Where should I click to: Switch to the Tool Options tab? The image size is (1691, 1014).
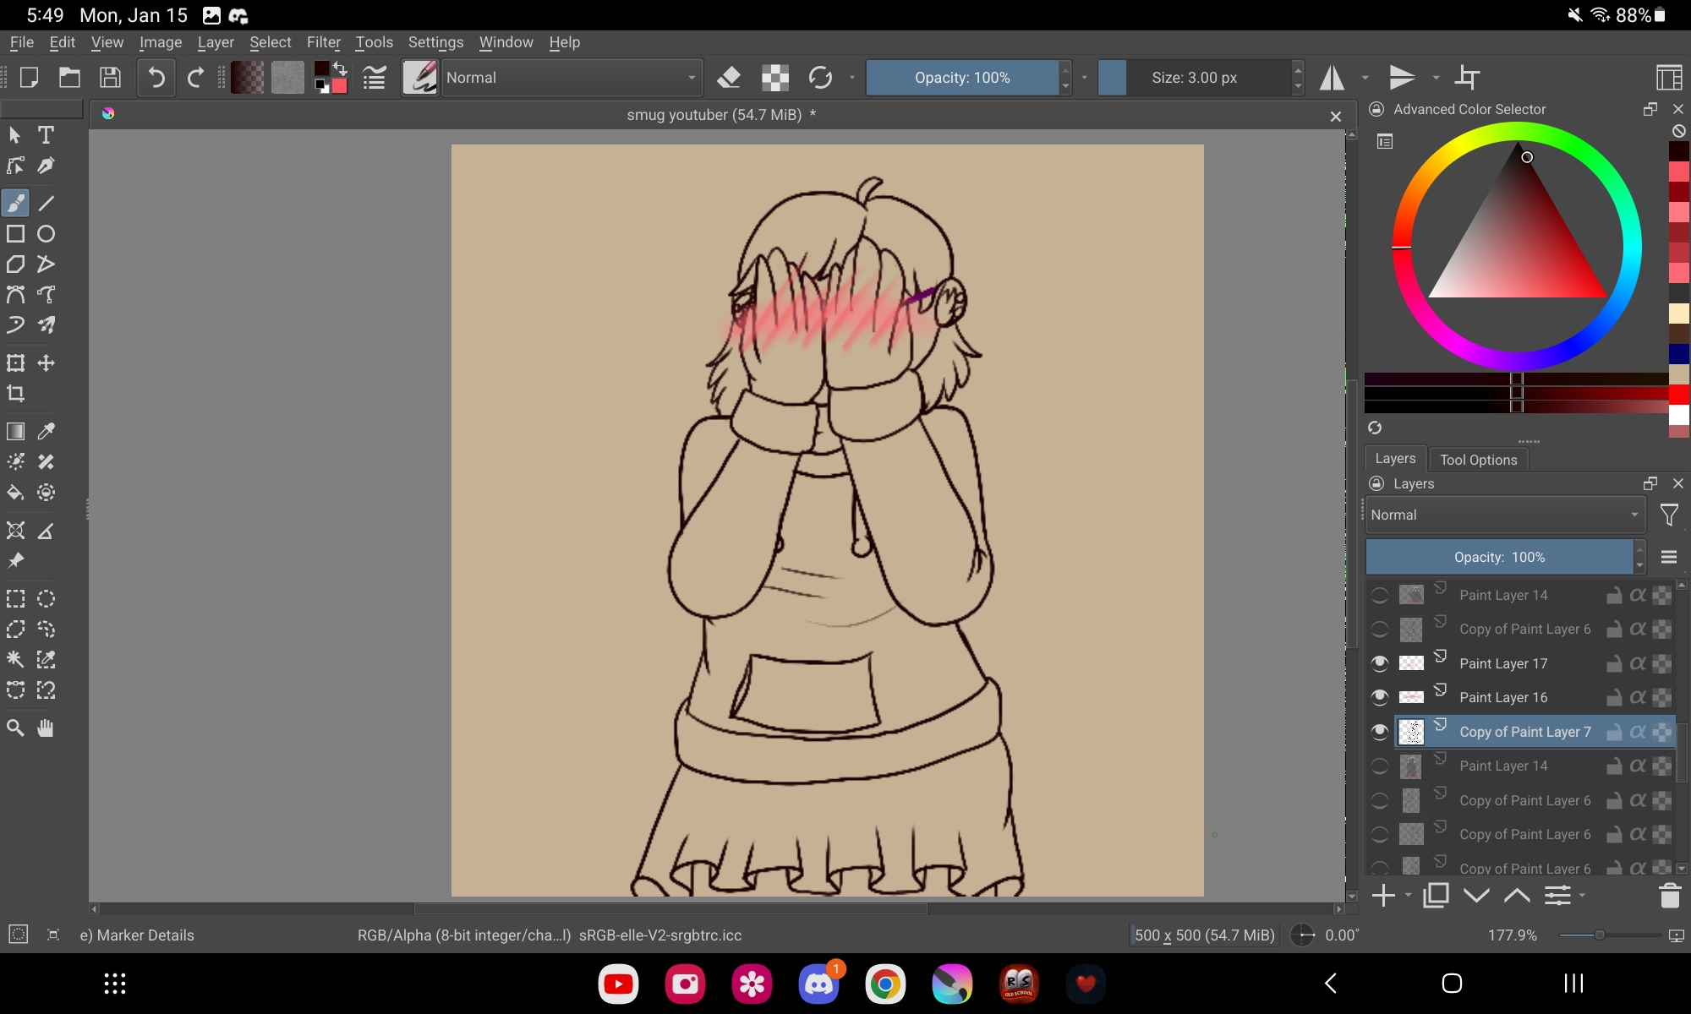pos(1478,460)
